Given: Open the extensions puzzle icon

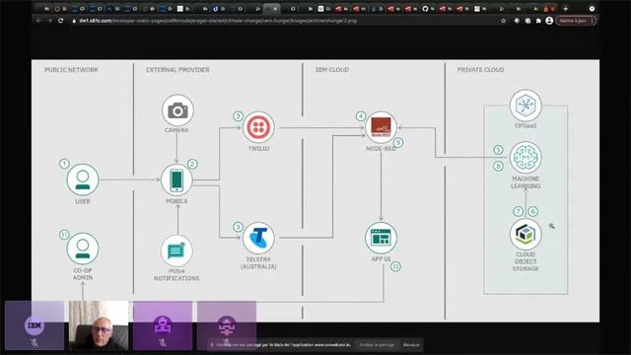Looking at the screenshot, I should click(x=538, y=21).
